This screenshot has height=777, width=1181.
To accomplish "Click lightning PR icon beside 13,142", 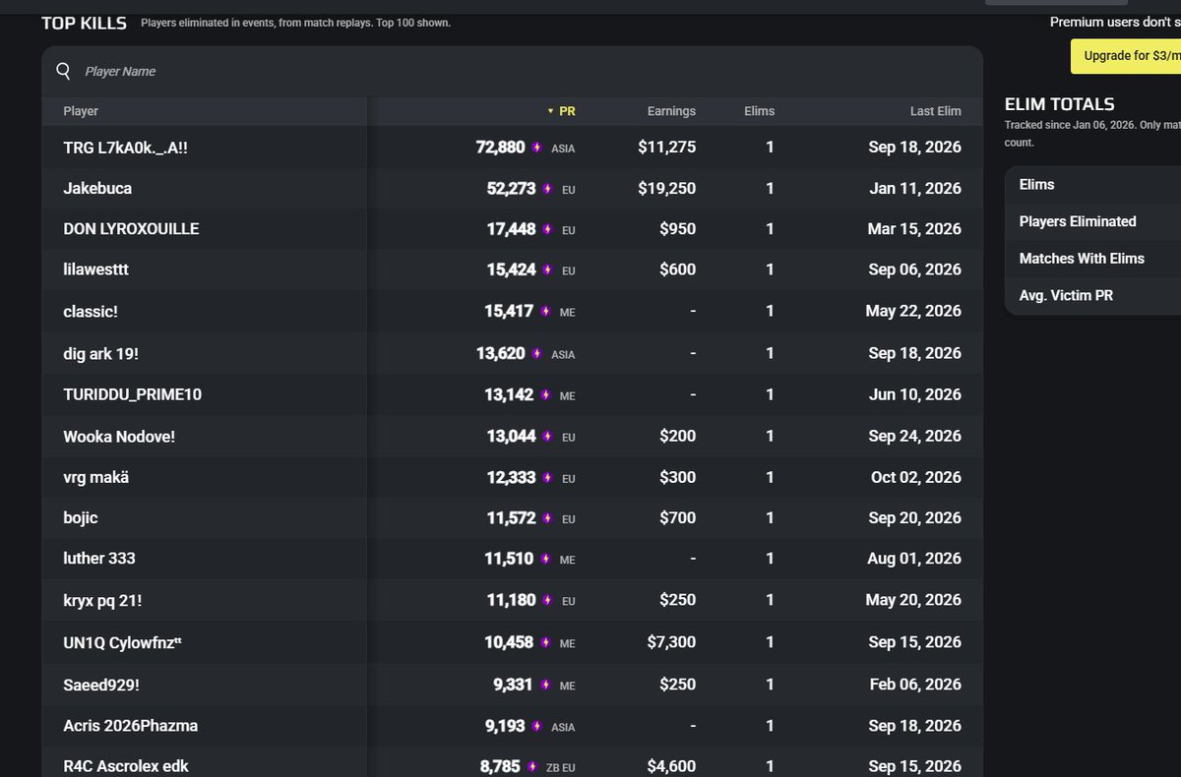I will click(x=544, y=395).
